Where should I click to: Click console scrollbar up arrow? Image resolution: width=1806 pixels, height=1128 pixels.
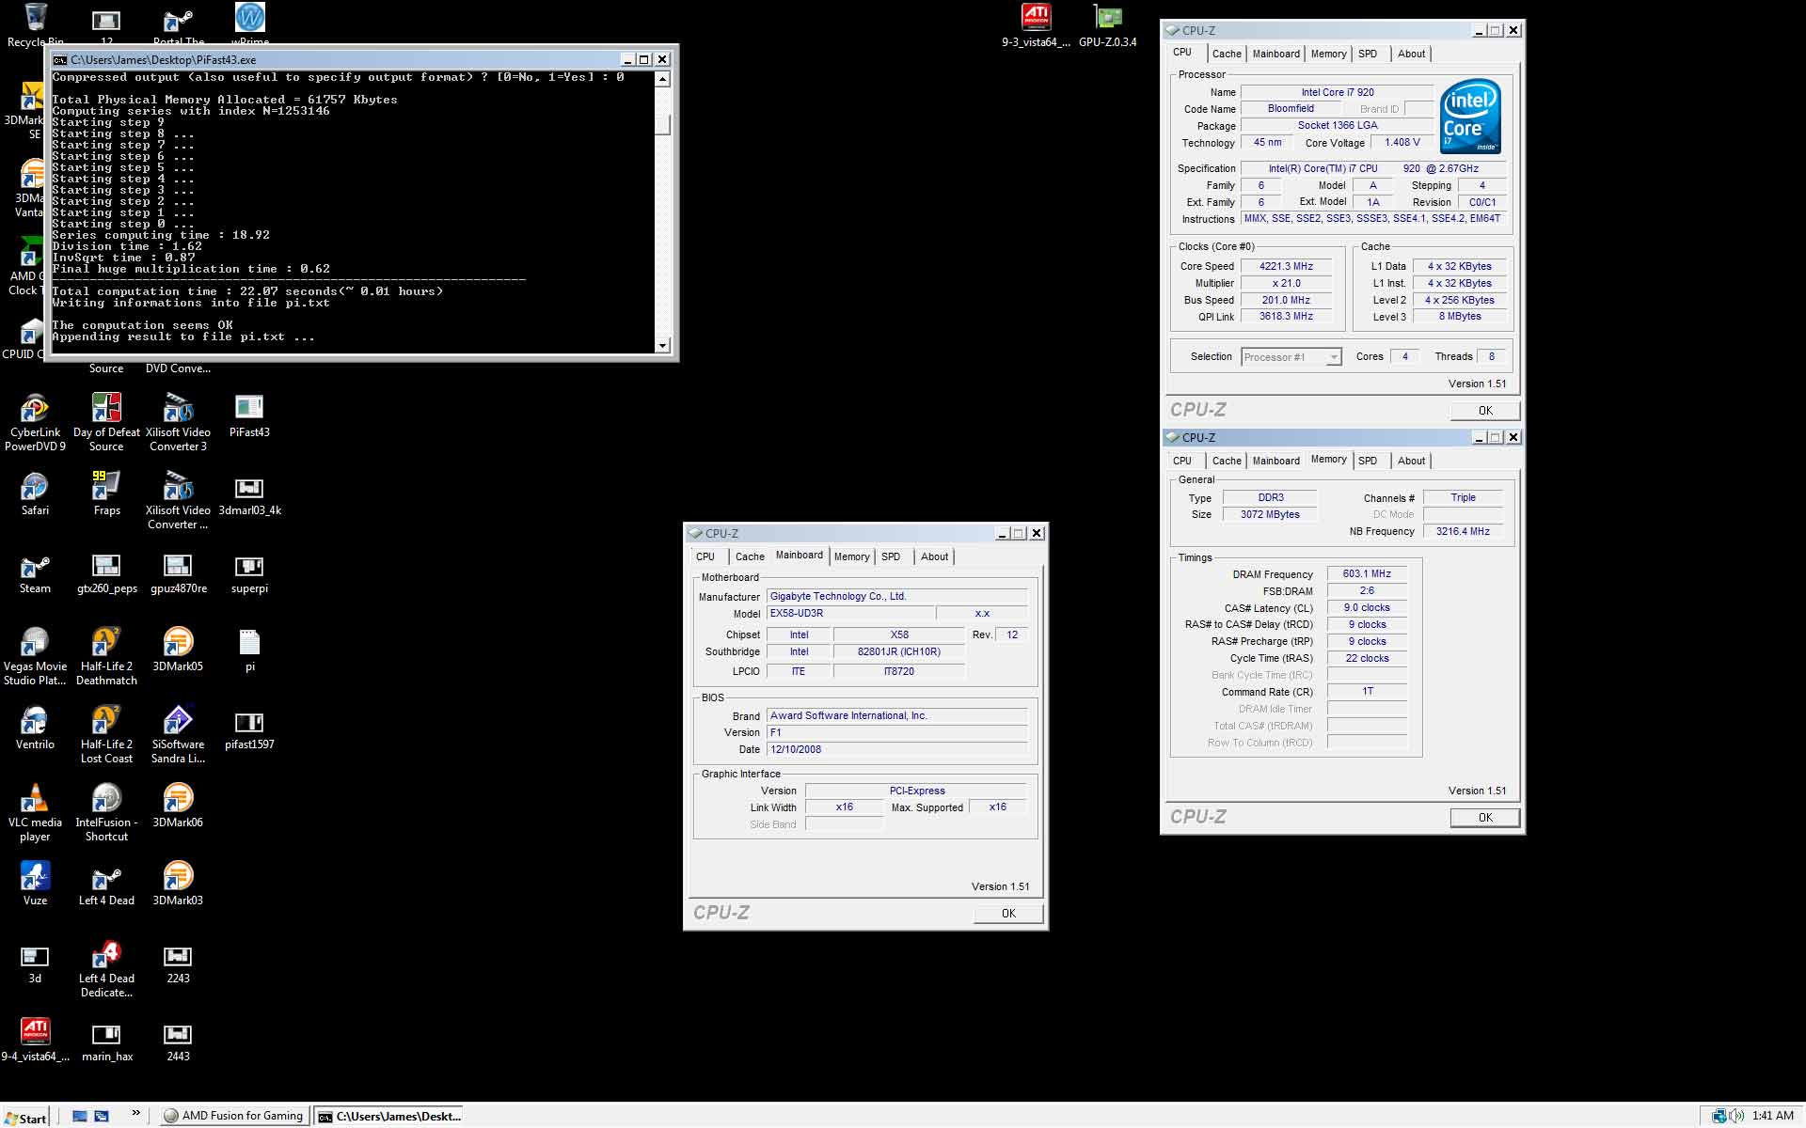pyautogui.click(x=662, y=79)
